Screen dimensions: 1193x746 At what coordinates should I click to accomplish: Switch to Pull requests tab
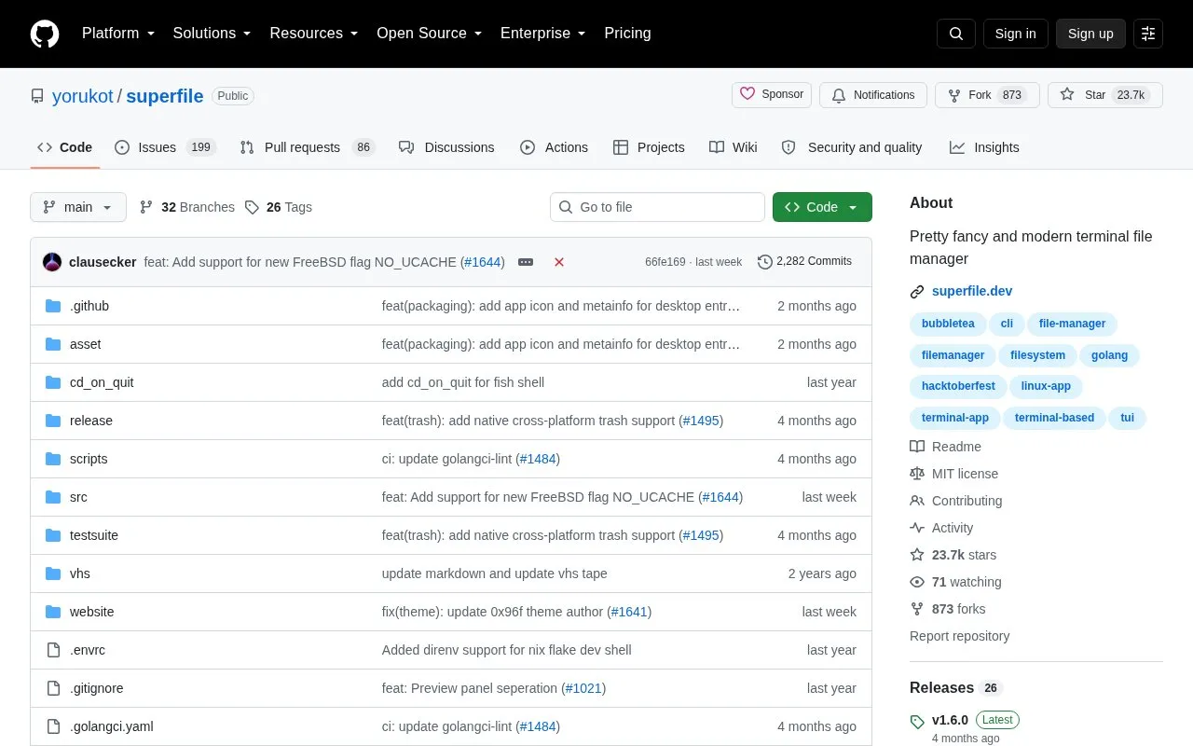(x=307, y=147)
